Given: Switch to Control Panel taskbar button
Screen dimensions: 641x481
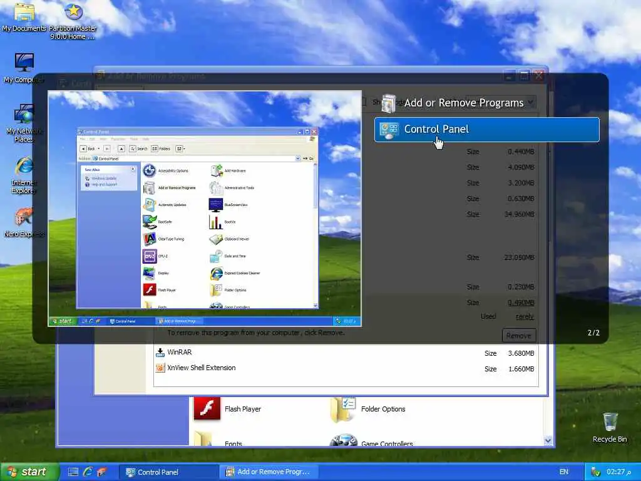Looking at the screenshot, I should pyautogui.click(x=168, y=472).
